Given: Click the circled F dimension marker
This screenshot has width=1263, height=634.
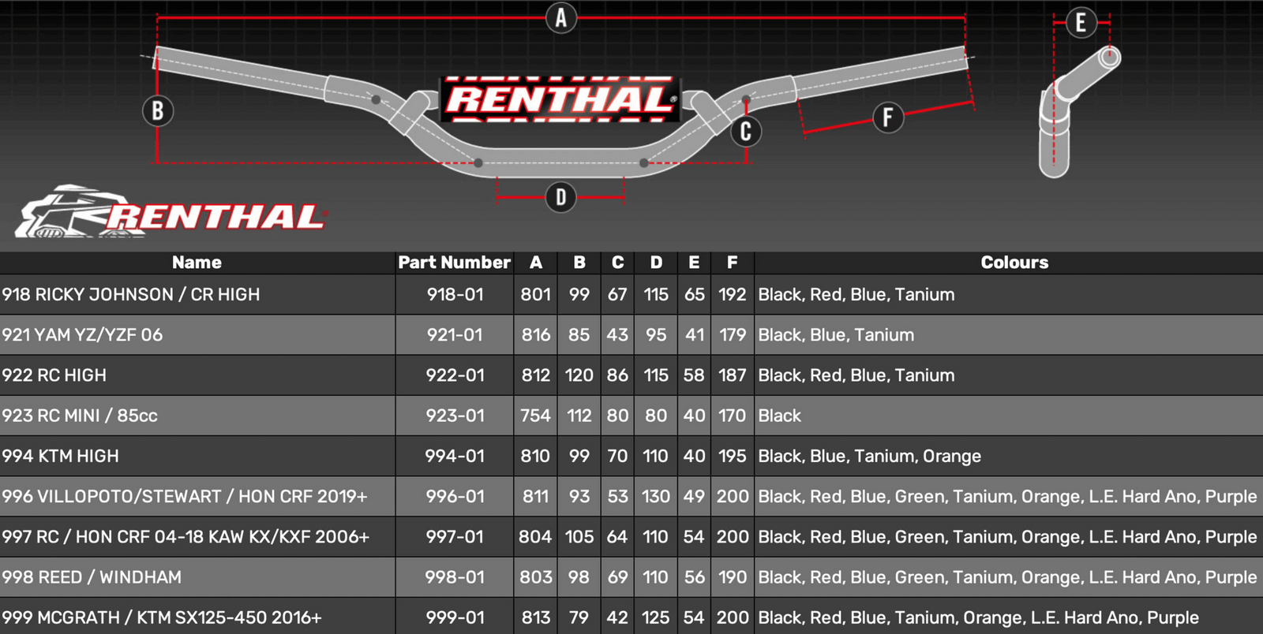Looking at the screenshot, I should pyautogui.click(x=888, y=118).
